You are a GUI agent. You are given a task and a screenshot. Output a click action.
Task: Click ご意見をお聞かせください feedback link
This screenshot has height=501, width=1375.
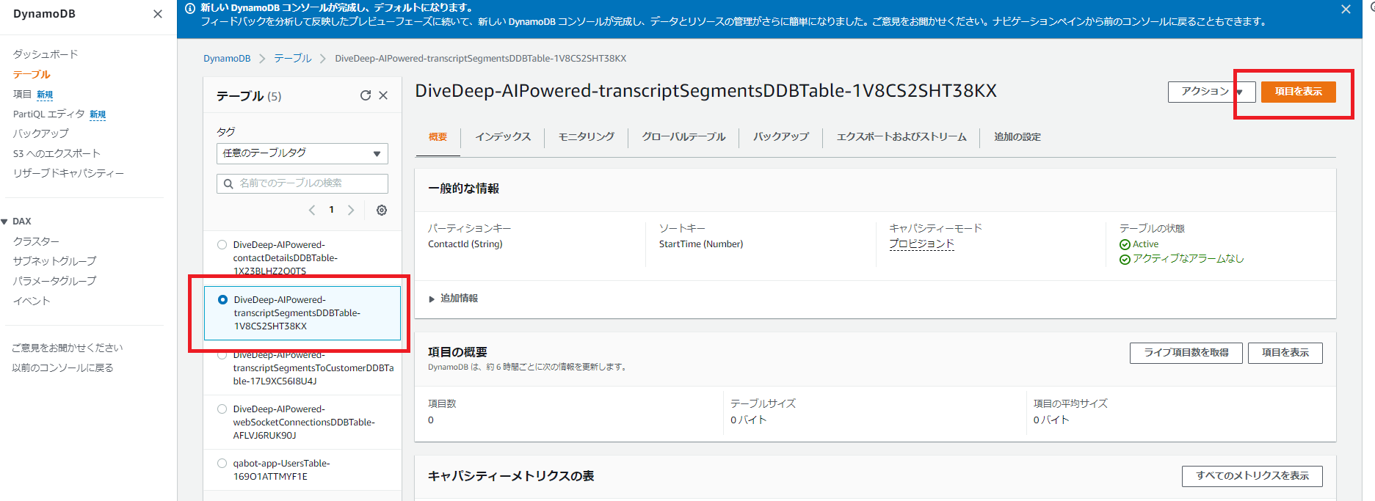(68, 348)
